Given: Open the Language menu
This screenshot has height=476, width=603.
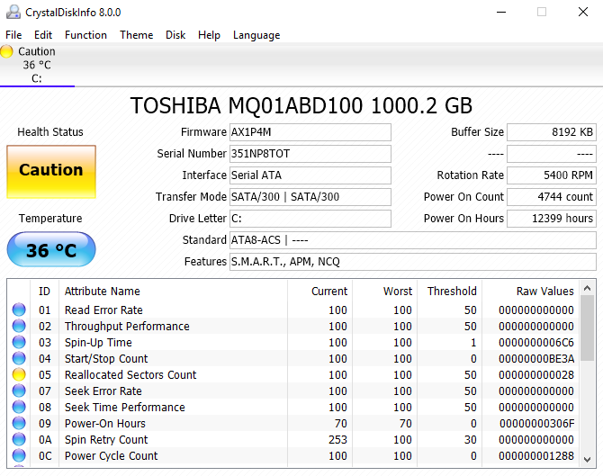Looking at the screenshot, I should (x=256, y=35).
